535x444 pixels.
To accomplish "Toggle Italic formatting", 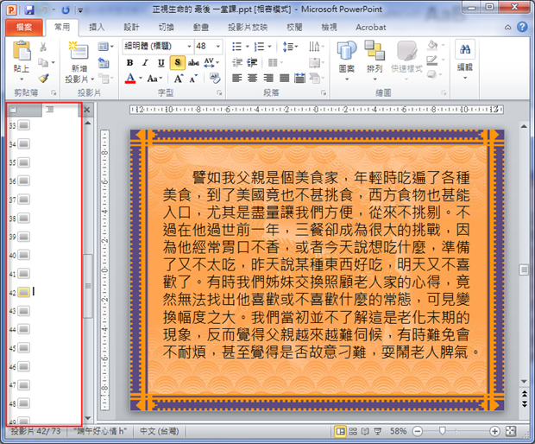I will pos(146,62).
